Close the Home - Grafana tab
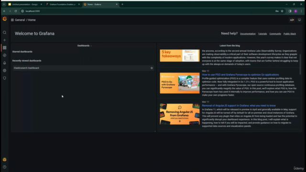The height and width of the screenshot is (172, 306). pos(117,4)
